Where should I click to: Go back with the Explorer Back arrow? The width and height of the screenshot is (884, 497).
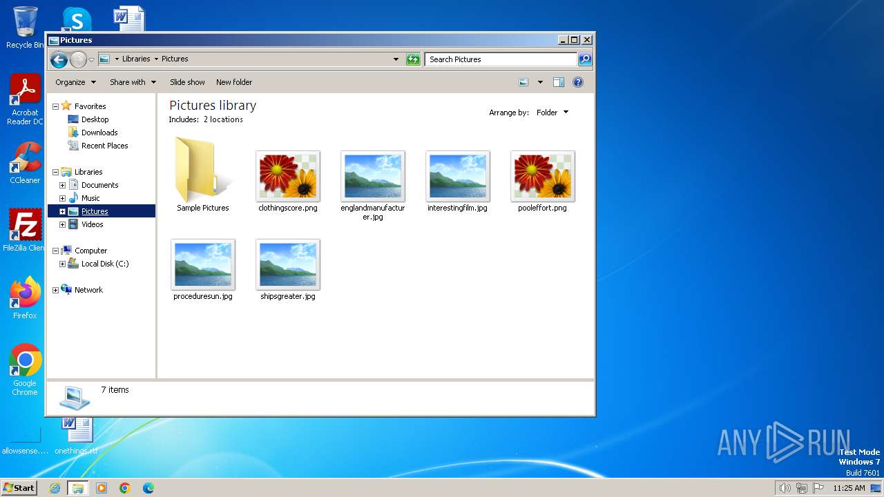(x=59, y=60)
